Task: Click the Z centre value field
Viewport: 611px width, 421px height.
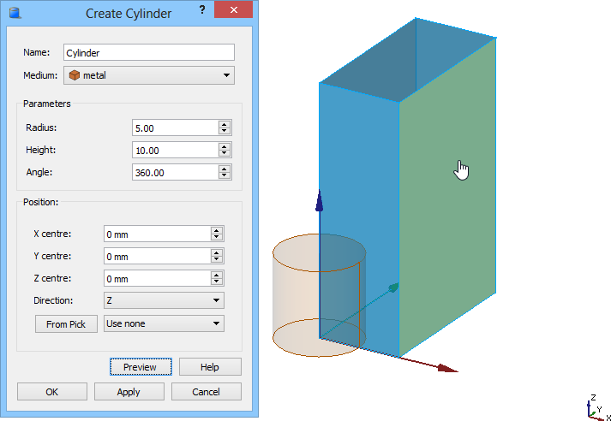Action: [x=157, y=278]
